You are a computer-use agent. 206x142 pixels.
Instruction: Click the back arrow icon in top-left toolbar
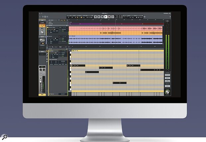[x=40, y=17]
